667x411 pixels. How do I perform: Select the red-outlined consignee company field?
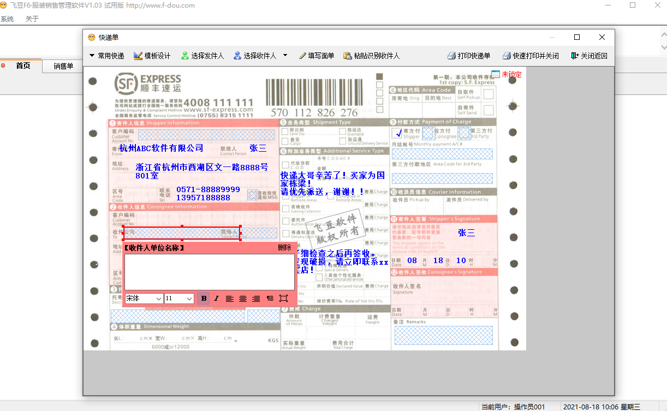[x=182, y=233]
